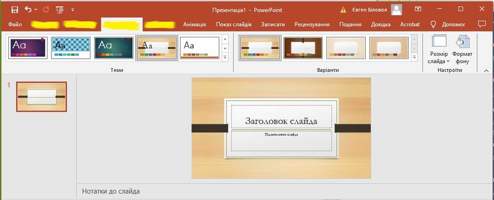Open the Записати tab
The width and height of the screenshot is (494, 200).
[273, 24]
